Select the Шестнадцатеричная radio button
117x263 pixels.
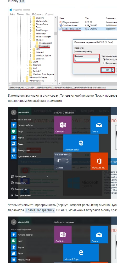click(104, 59)
